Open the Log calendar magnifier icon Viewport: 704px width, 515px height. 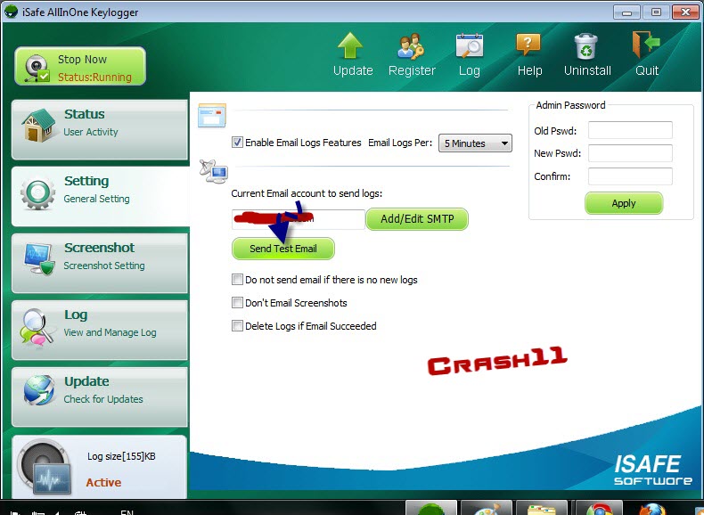tap(469, 45)
